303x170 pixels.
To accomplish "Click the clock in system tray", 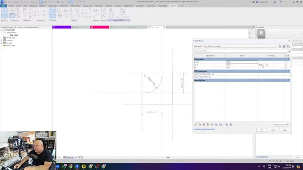I will (286, 167).
